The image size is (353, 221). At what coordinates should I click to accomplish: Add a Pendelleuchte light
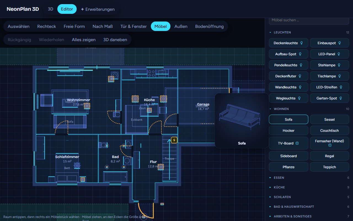(288, 65)
